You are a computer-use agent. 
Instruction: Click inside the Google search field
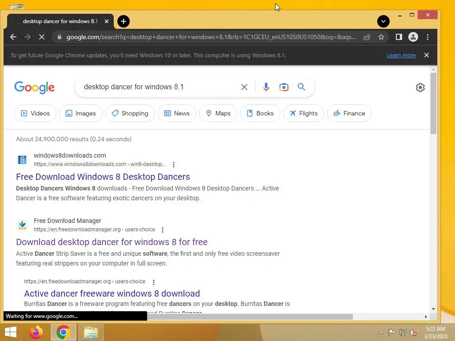click(x=160, y=87)
